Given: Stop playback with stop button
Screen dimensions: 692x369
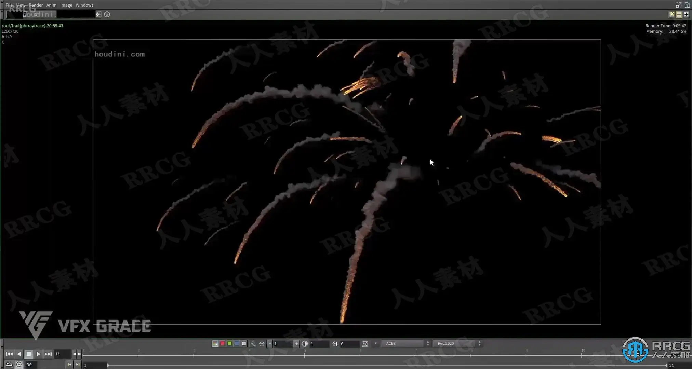Looking at the screenshot, I should 29,354.
